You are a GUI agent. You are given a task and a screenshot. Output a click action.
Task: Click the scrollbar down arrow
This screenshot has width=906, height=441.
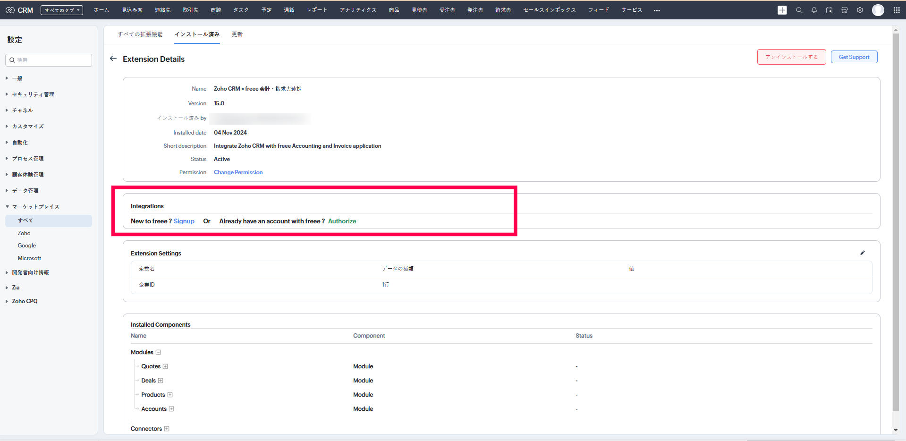coord(896,430)
